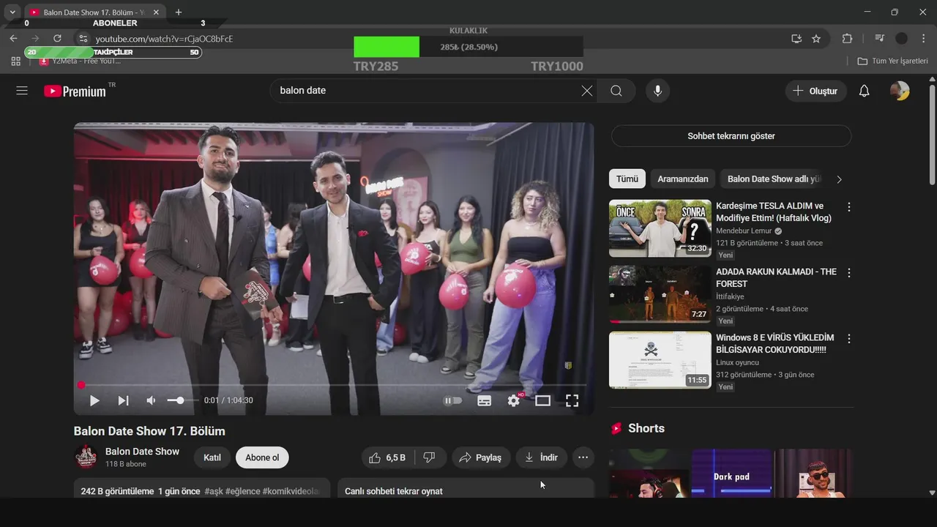
Task: Dislike the video
Action: [x=430, y=457]
